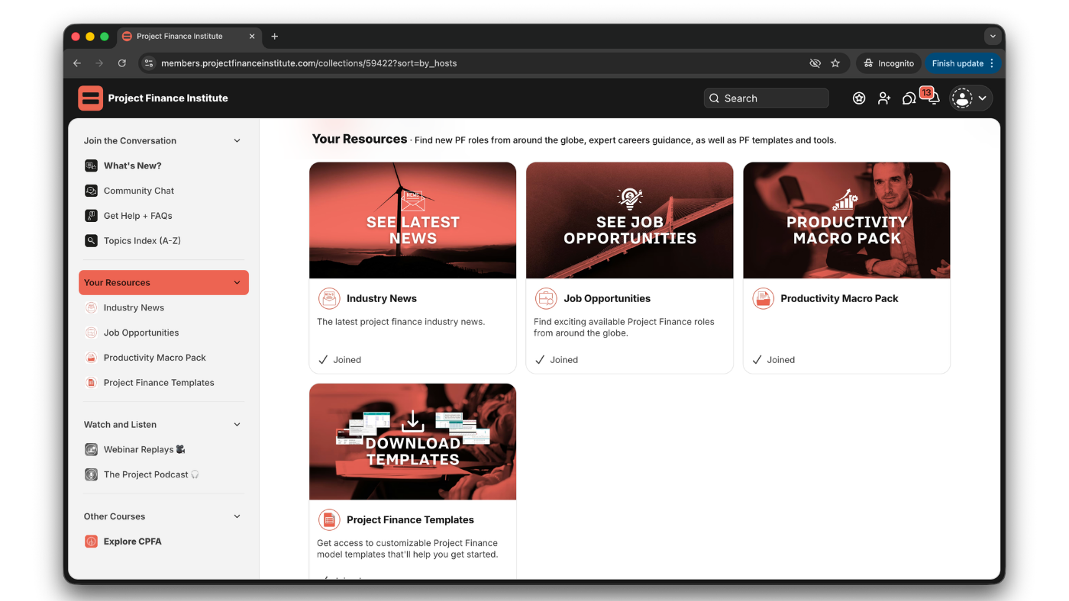The image size is (1069, 601).
Task: Click the Search input field
Action: 766,98
